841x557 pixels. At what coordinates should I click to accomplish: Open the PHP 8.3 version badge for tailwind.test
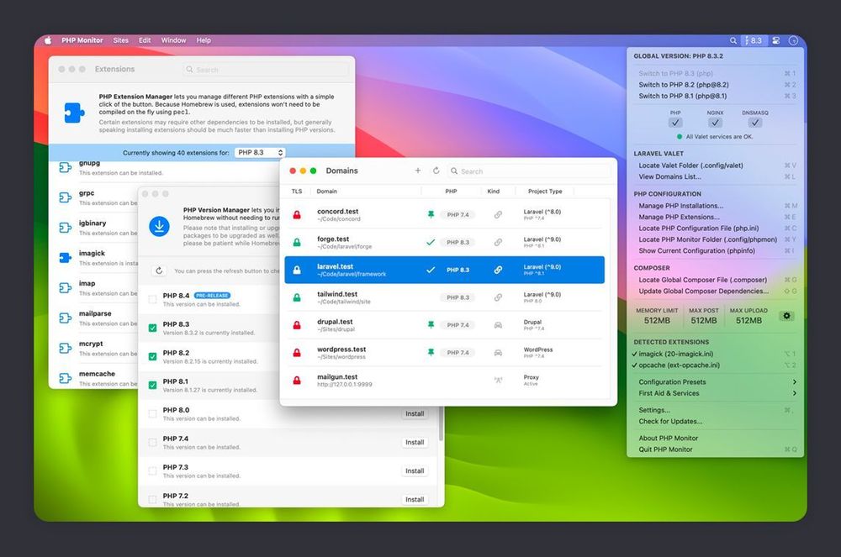click(x=458, y=297)
